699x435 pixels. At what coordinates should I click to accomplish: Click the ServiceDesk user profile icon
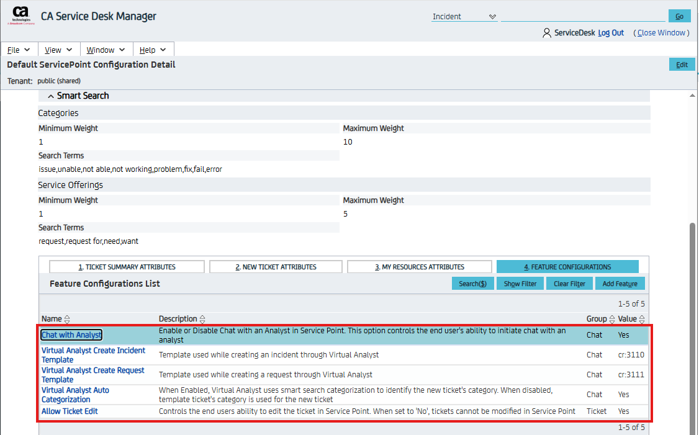pyautogui.click(x=546, y=33)
